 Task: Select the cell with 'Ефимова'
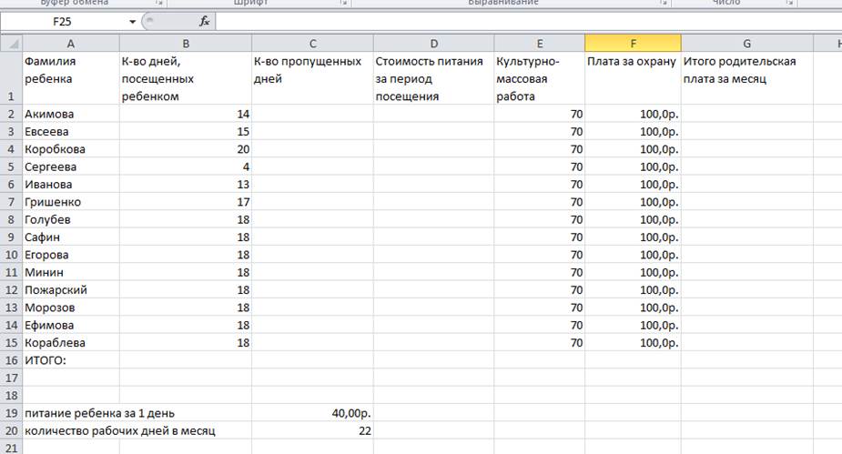(71, 325)
